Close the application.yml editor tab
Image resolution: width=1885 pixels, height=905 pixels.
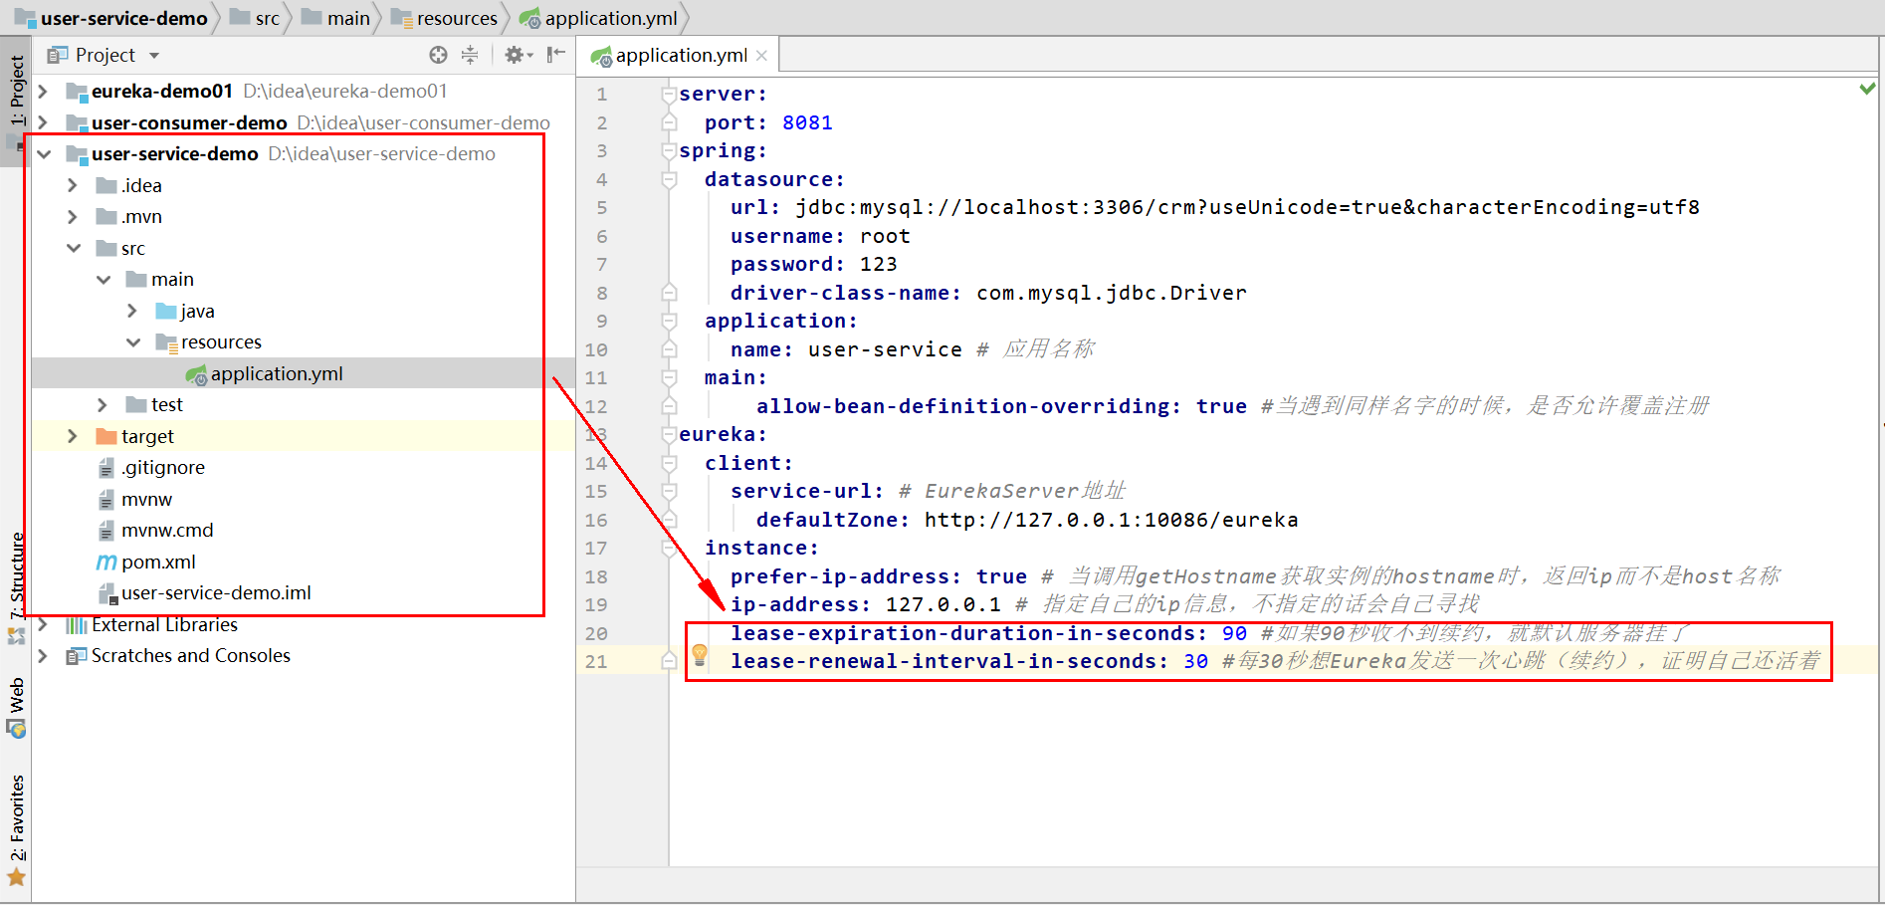tap(761, 56)
